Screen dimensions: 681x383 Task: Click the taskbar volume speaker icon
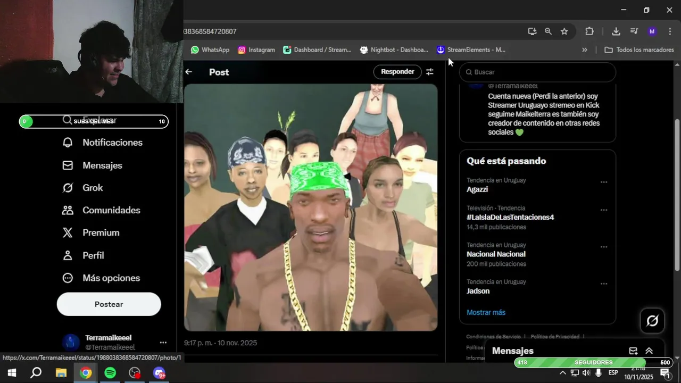586,373
